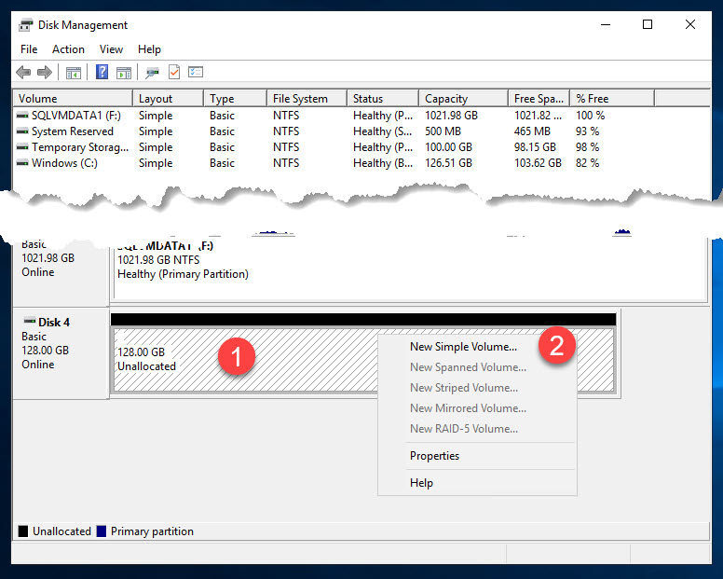Click the document with checkmark toolbar icon
The width and height of the screenshot is (723, 579).
tap(174, 72)
